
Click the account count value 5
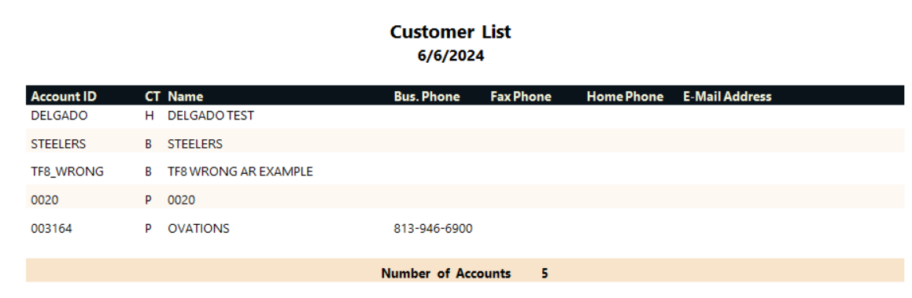pyautogui.click(x=545, y=274)
